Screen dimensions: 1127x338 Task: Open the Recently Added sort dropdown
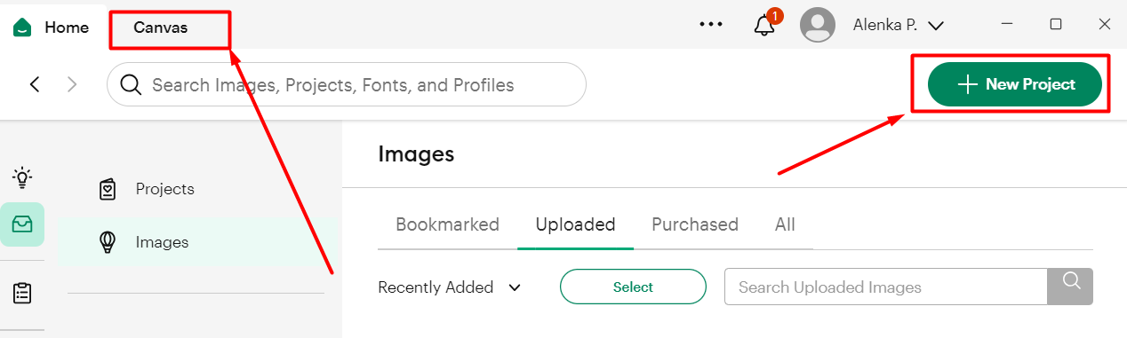click(x=449, y=287)
